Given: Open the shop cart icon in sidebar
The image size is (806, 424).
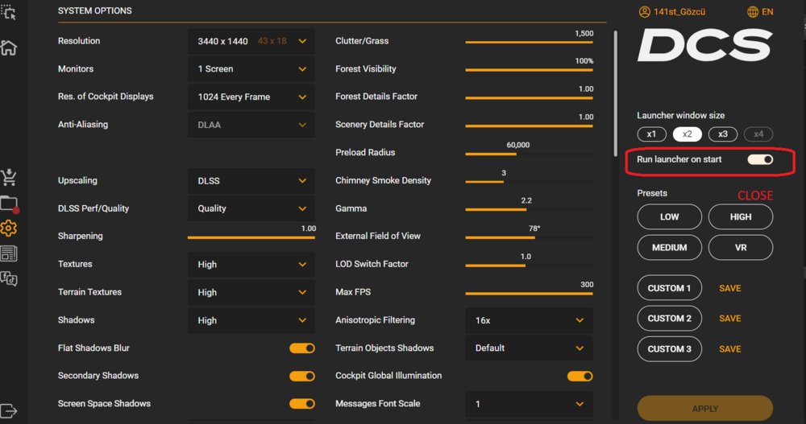Looking at the screenshot, I should click(9, 177).
